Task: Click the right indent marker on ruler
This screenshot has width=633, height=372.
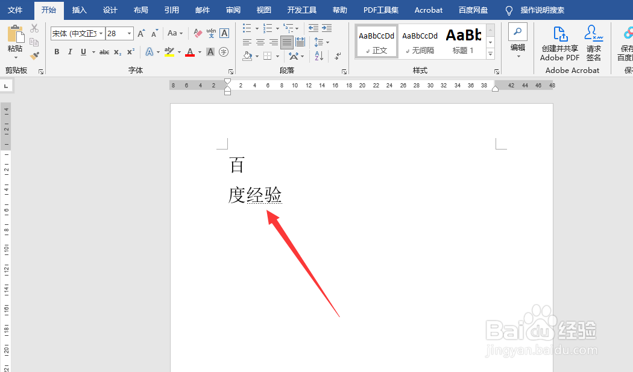Action: coord(495,89)
